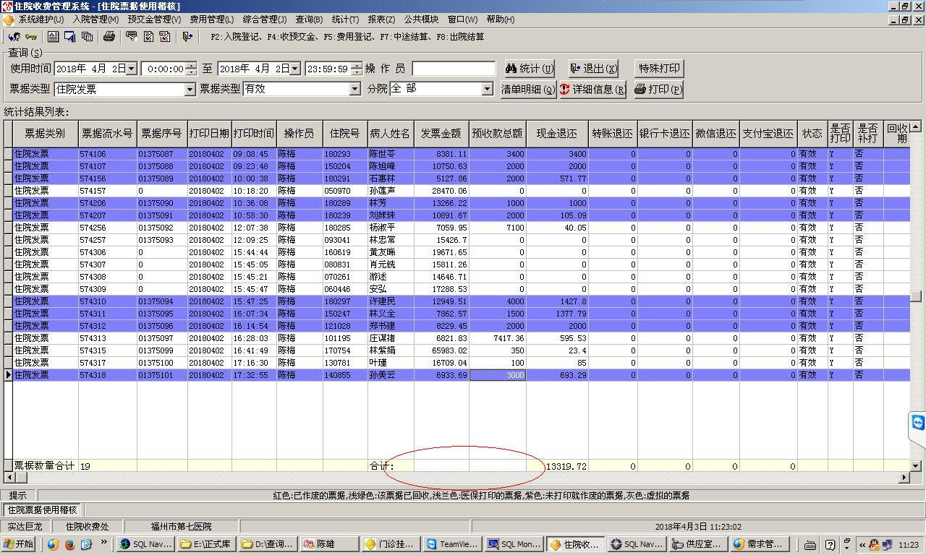Click the ticket number 01375097 cell
The image size is (926, 555).
tap(162, 338)
